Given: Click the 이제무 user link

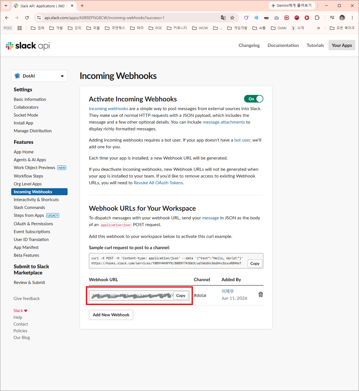Looking at the screenshot, I should click(228, 291).
